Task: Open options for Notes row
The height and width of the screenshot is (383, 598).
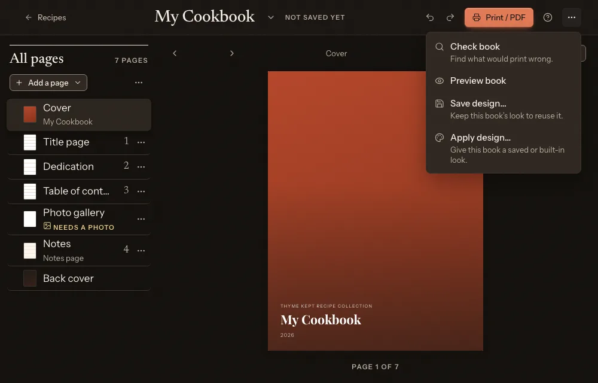Action: point(141,251)
